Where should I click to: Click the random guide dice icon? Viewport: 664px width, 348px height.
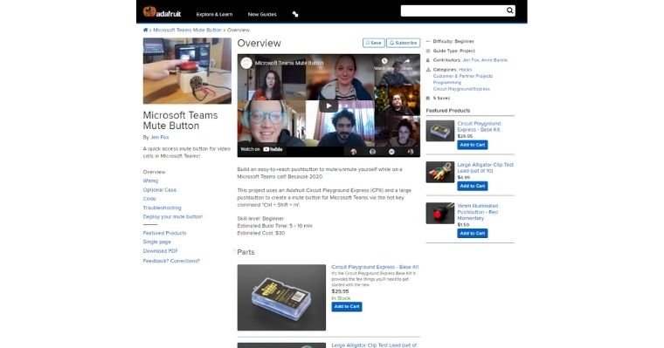click(295, 14)
